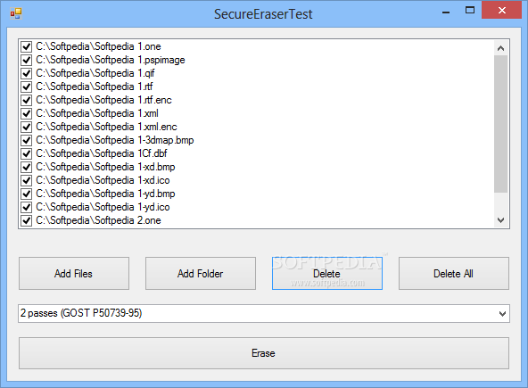Maximize the SecureEraserTest window

tap(470, 11)
